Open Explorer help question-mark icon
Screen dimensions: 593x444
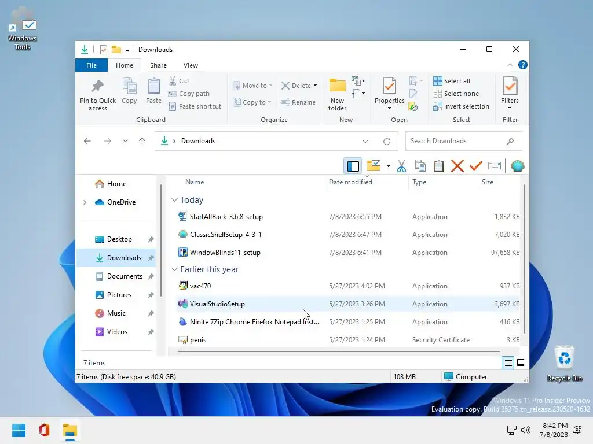click(523, 65)
